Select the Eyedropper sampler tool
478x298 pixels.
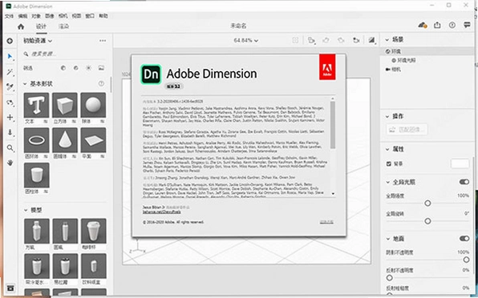[10, 87]
